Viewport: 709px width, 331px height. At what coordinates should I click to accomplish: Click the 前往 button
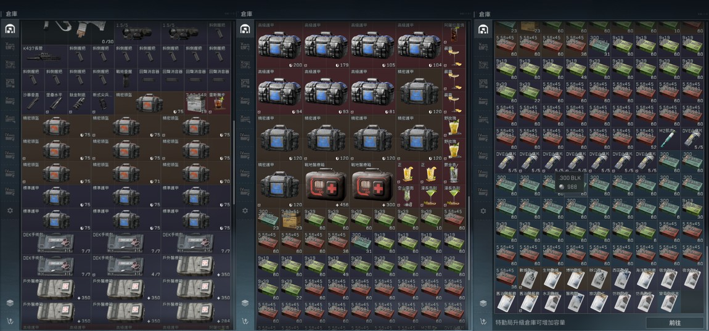(674, 323)
